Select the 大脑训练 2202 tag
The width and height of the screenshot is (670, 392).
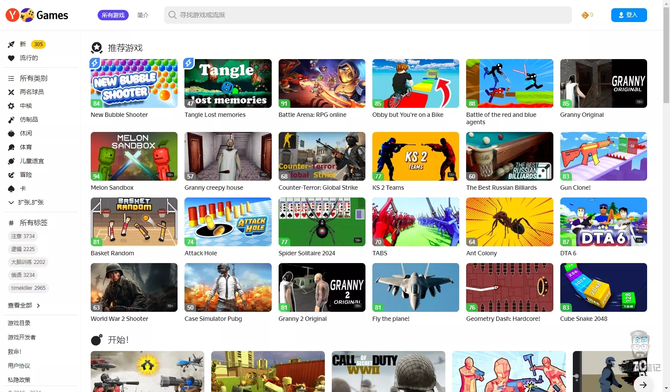click(28, 262)
